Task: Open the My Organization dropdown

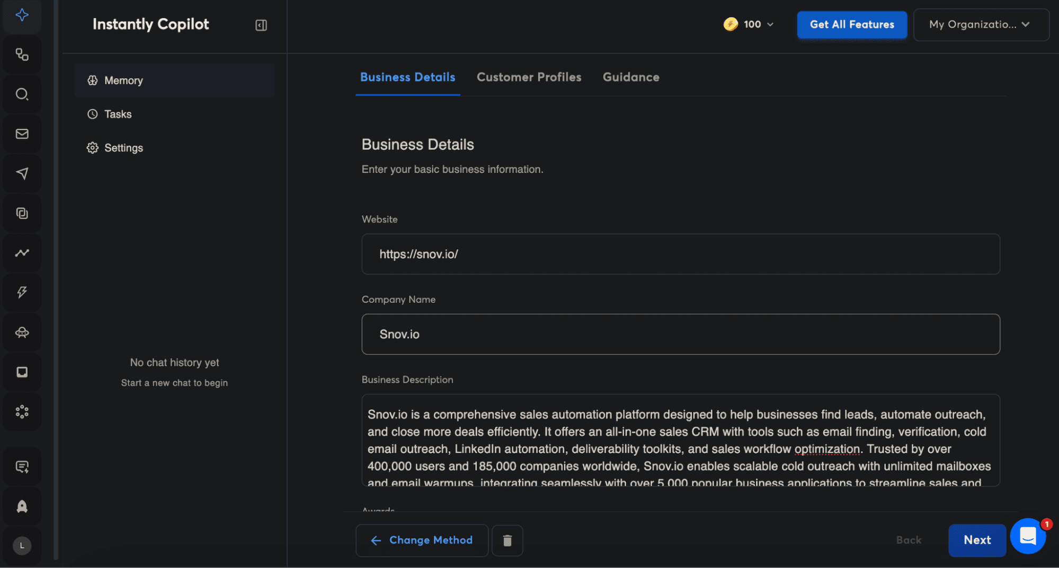Action: [981, 24]
